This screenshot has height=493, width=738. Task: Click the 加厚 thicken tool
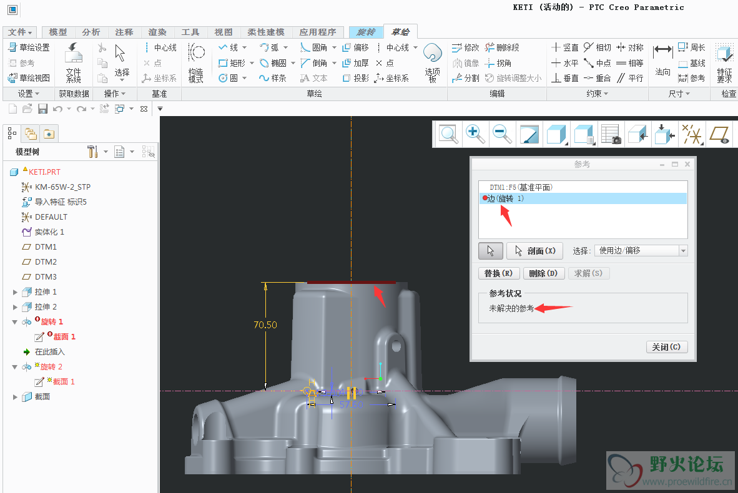355,63
